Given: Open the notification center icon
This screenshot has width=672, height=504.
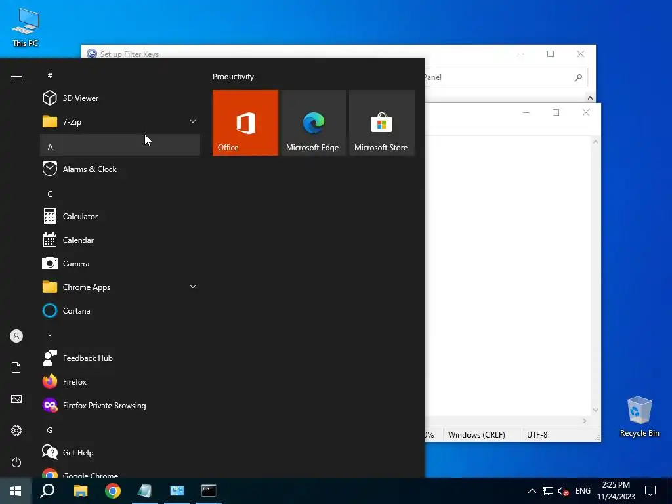Looking at the screenshot, I should click(650, 491).
